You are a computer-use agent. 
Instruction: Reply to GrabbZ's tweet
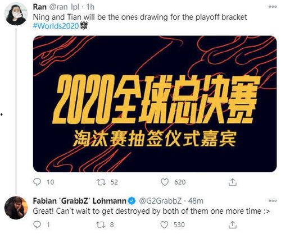(x=37, y=224)
